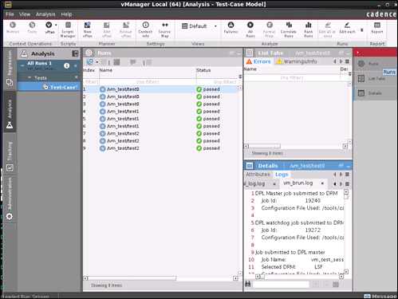This screenshot has width=398, height=299.
Task: Click the log search input field
Action: point(281,285)
